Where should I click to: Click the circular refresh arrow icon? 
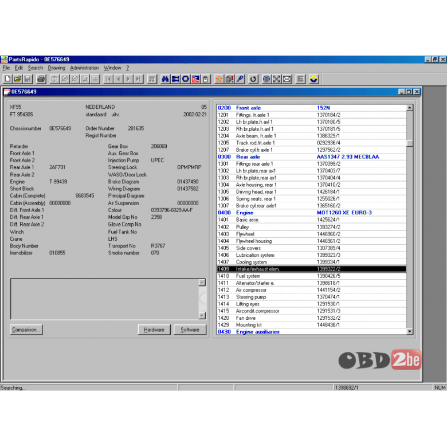pos(253,79)
